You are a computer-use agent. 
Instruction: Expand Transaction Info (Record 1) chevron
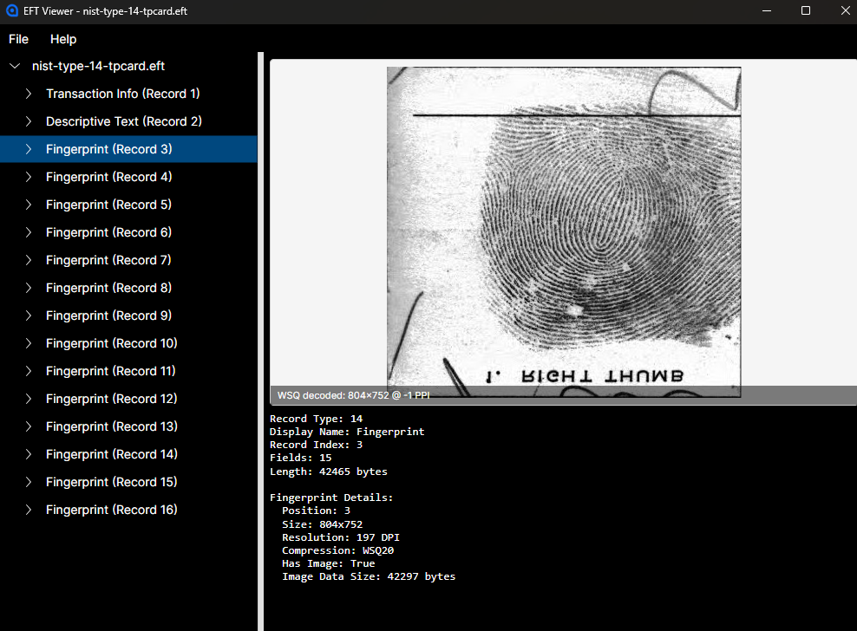(x=29, y=94)
